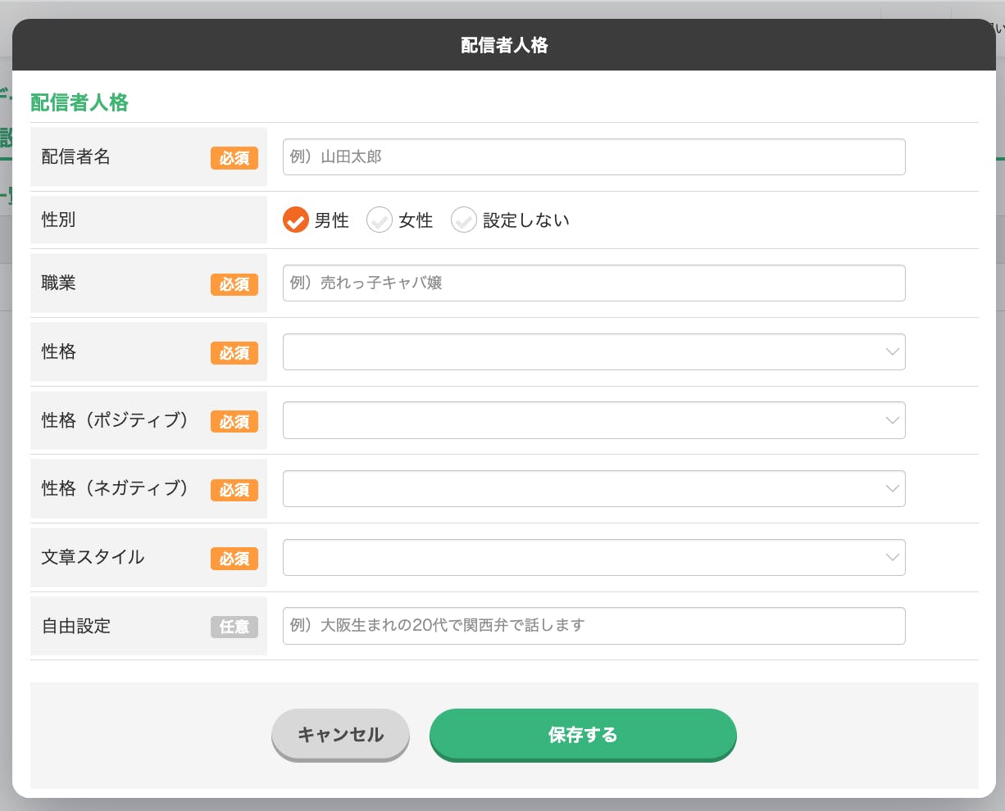
Task: Click the gray 任意 badge beside 自由設定
Action: pos(234,627)
